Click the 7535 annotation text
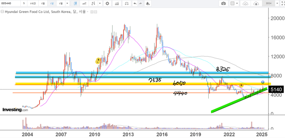Image resolution: width=285 pixels, height=138 pixels. pyautogui.click(x=155, y=80)
